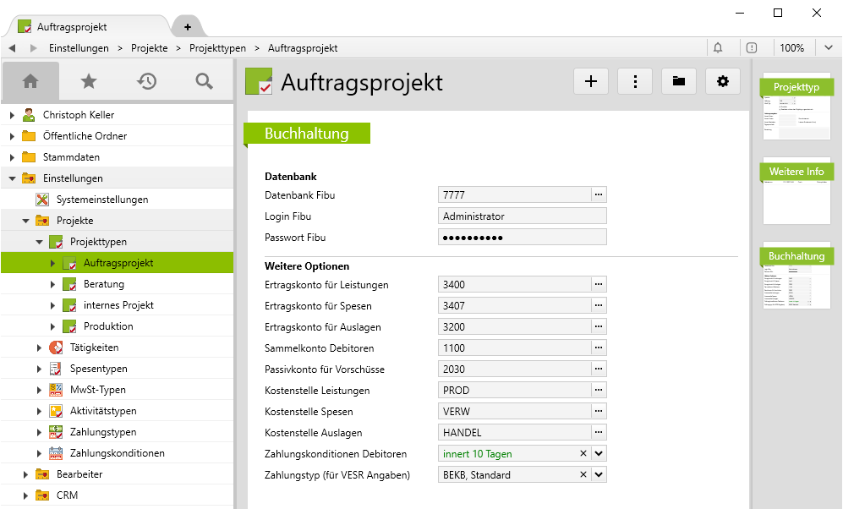Open Zahlungskonditionen Debitoren dropdown arrow
843x509 pixels.
pos(599,454)
